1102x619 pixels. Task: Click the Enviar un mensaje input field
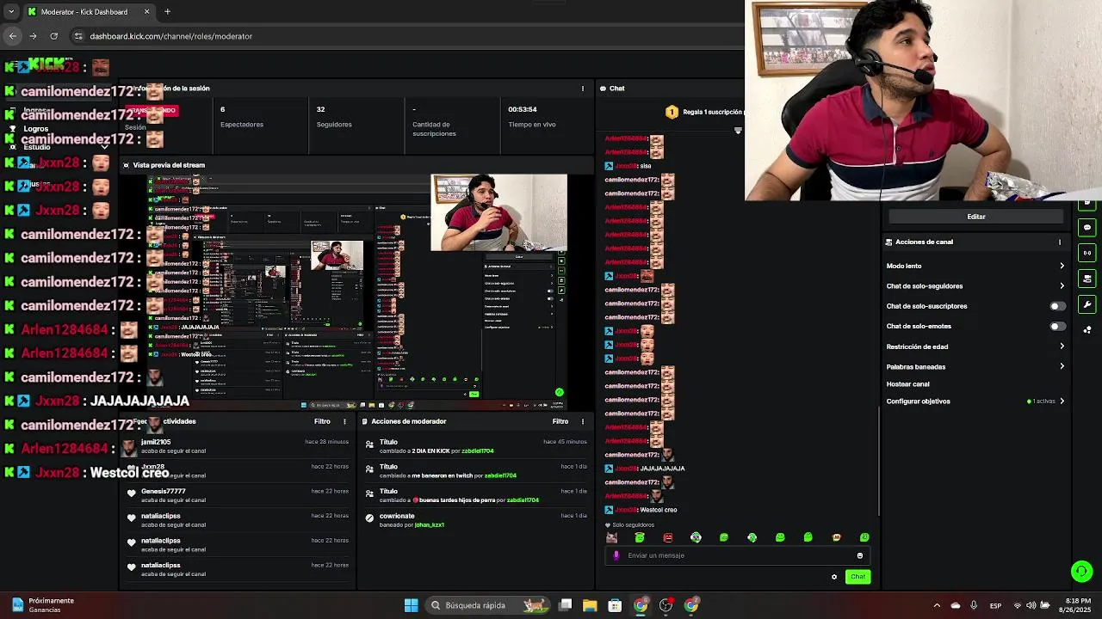point(736,555)
